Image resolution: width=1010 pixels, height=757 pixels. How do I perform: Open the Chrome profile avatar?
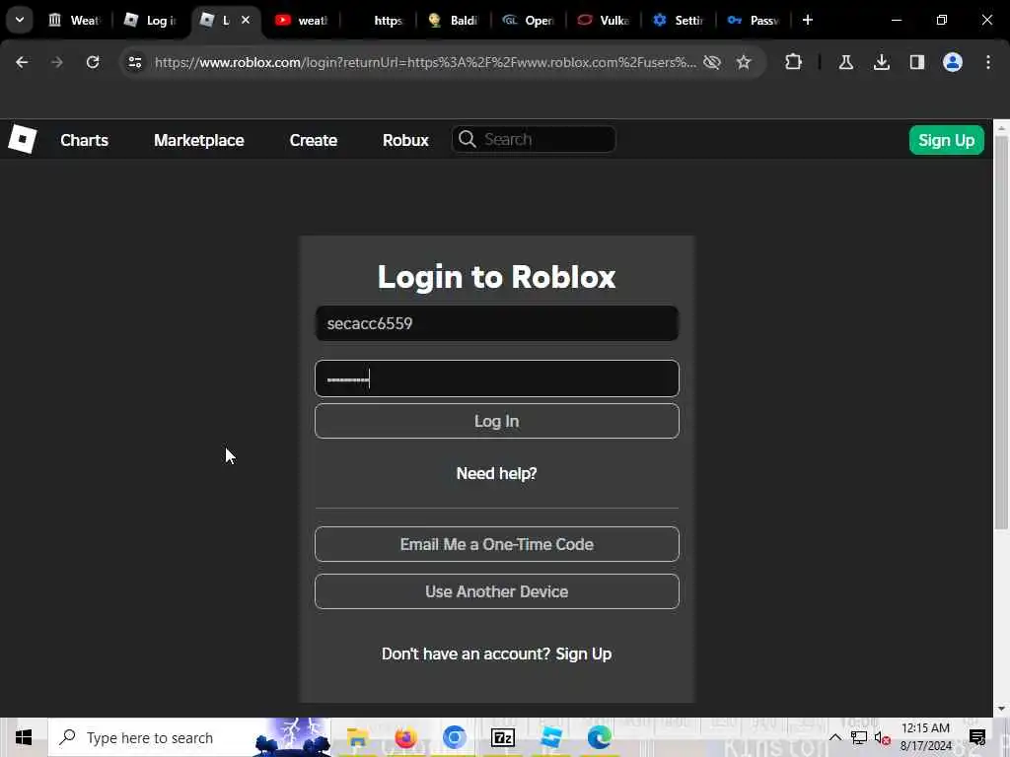(x=953, y=62)
